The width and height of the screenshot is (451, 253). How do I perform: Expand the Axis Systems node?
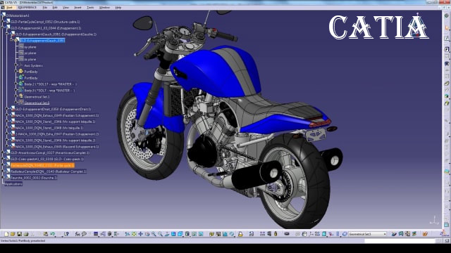pyautogui.click(x=16, y=65)
